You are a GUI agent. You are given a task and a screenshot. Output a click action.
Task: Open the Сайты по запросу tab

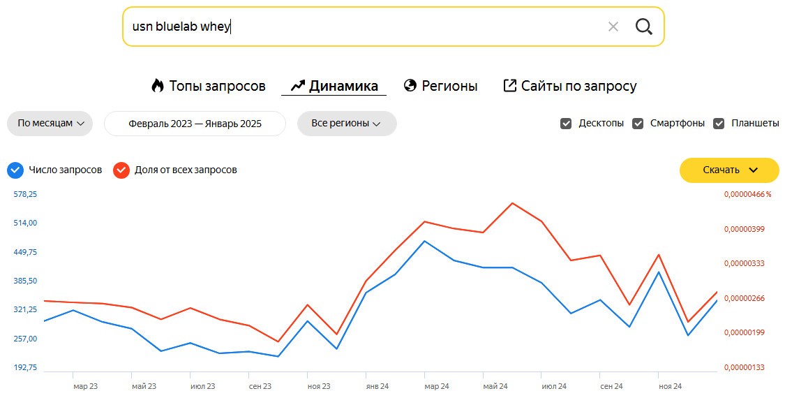[x=578, y=87]
